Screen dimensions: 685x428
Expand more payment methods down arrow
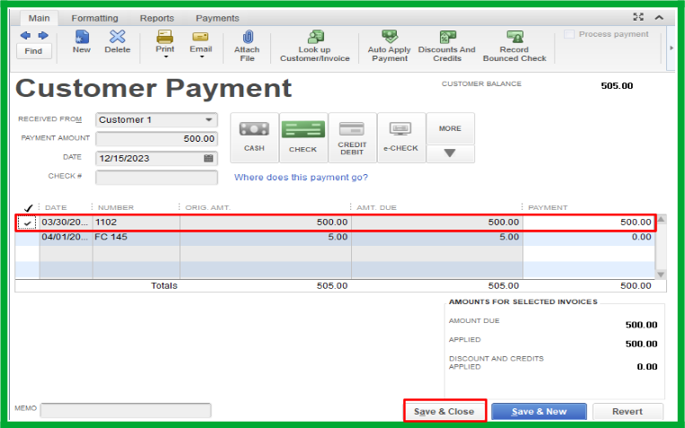click(x=450, y=153)
